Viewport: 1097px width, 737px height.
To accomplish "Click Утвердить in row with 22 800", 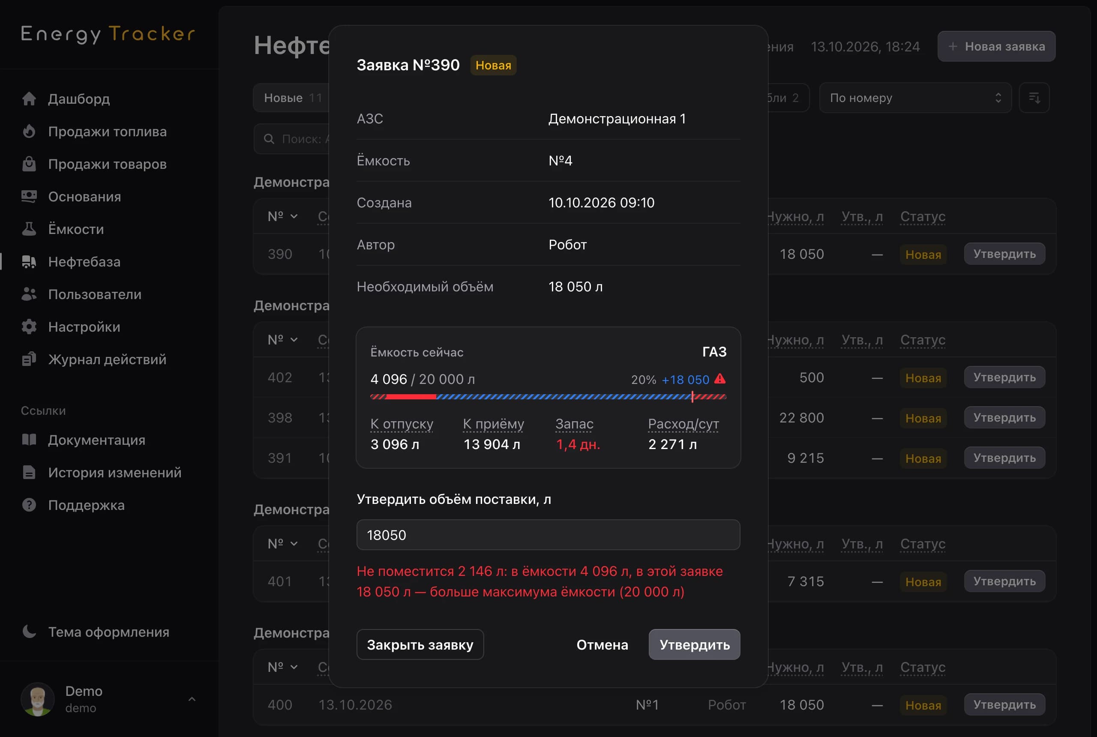I will tap(1004, 417).
